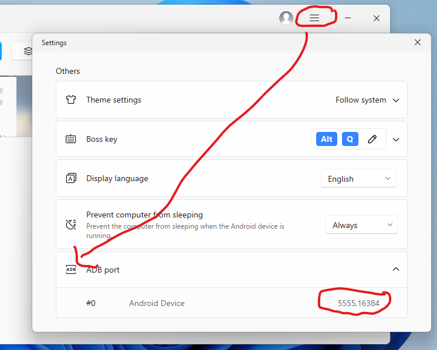Screen dimensions: 437x350
Task: Click the Display language icon
Action: 71,178
